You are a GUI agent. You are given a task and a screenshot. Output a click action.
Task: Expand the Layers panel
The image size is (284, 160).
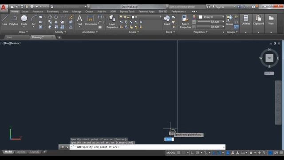point(134,32)
